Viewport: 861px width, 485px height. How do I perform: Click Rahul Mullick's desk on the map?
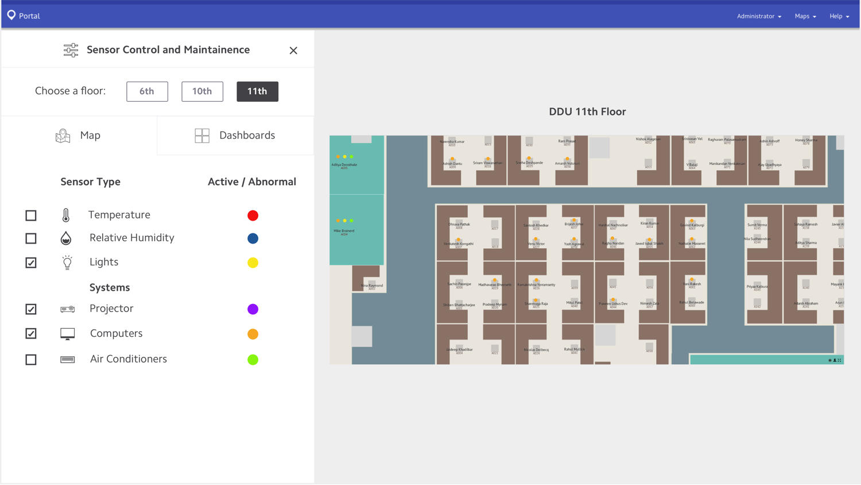click(x=574, y=349)
